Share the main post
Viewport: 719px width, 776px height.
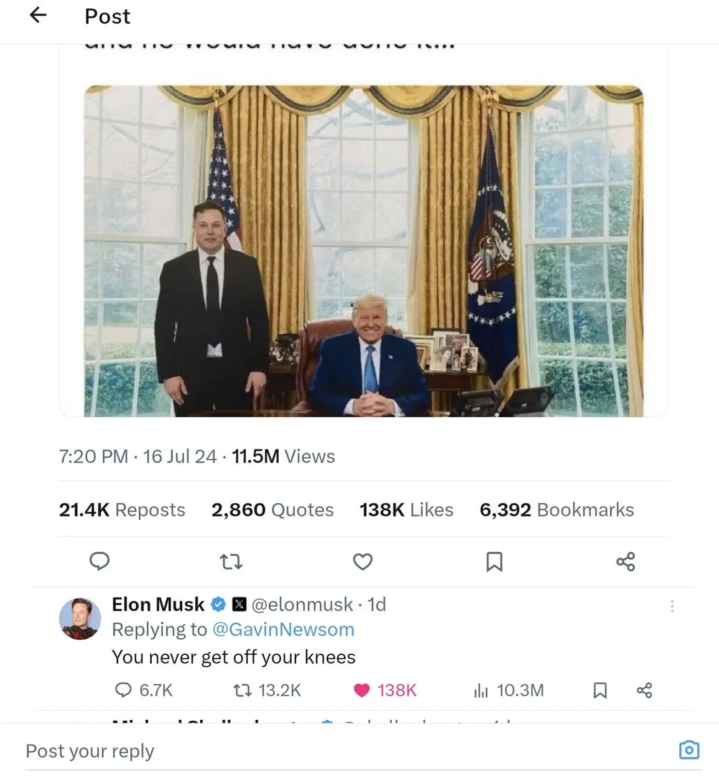click(x=625, y=562)
